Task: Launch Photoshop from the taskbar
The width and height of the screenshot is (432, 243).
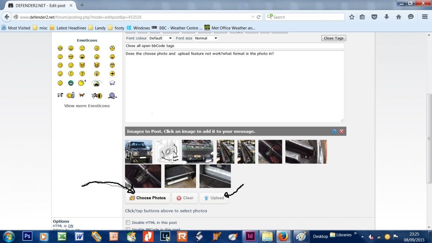Action: click(27, 236)
